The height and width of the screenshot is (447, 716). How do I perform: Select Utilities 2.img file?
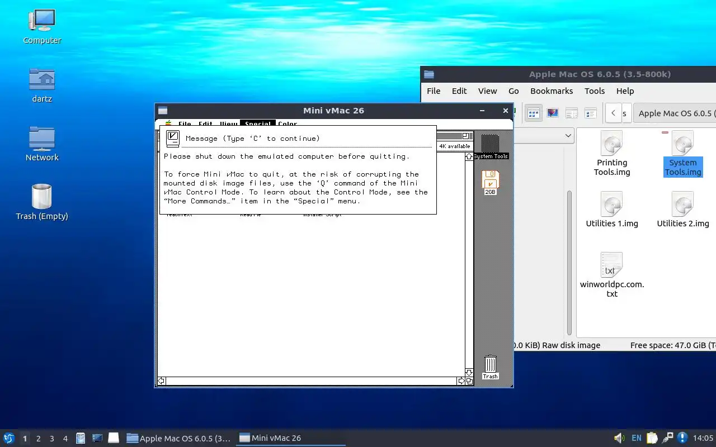coord(683,210)
